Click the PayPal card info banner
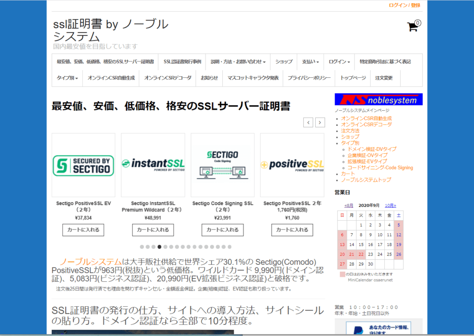Screen dimensions: 474x336 379,329
